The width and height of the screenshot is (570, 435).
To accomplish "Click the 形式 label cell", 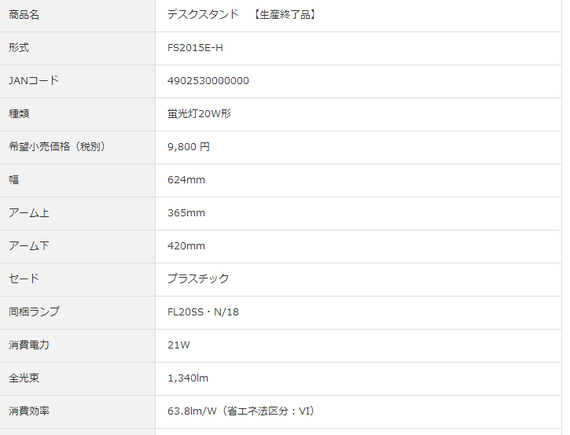I will pos(19,48).
